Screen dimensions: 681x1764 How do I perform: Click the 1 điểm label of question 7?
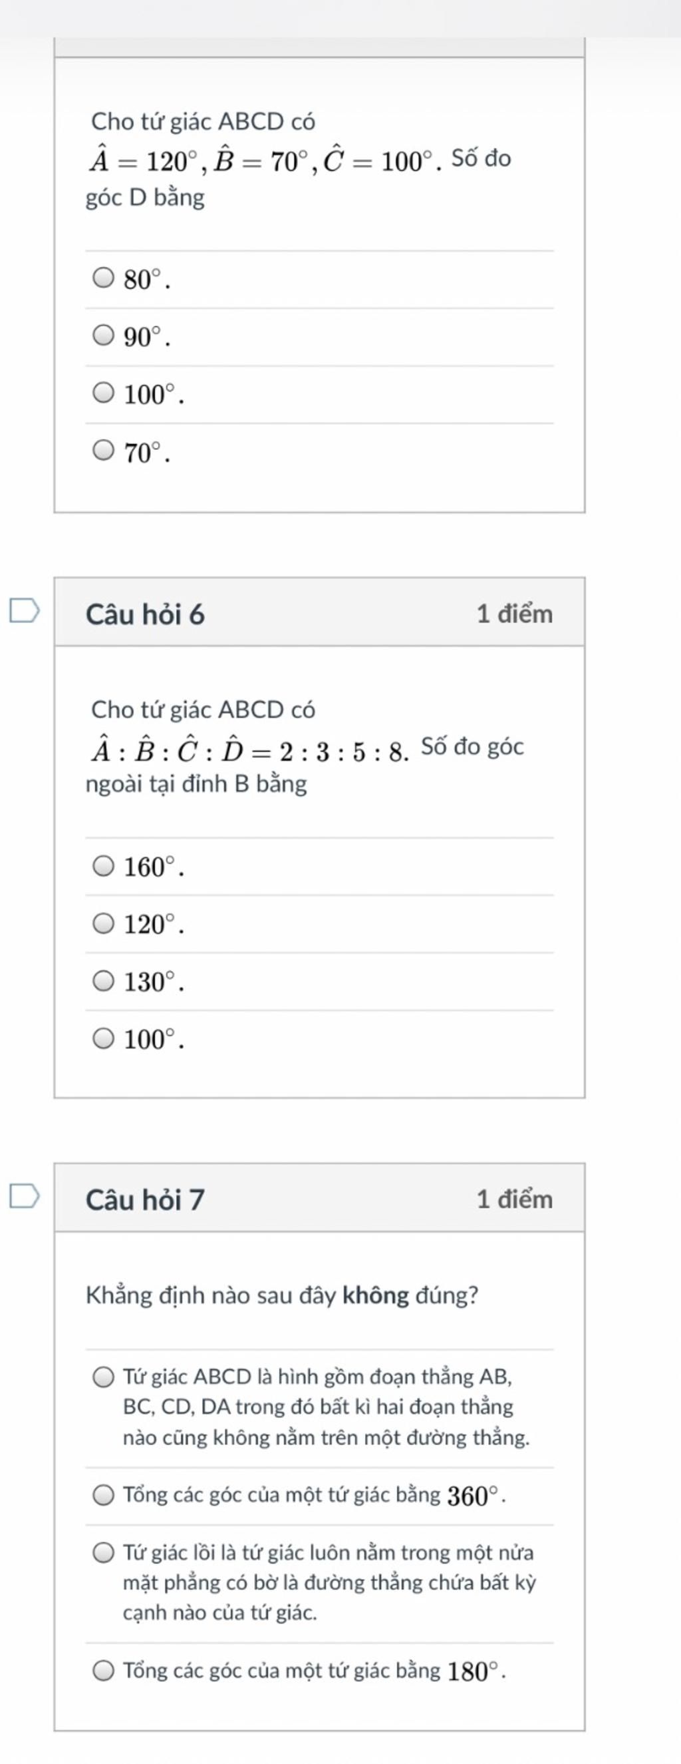pos(515,1199)
